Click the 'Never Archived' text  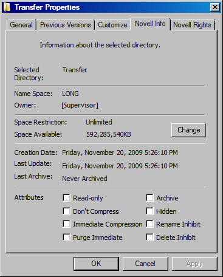pyautogui.click(x=84, y=179)
